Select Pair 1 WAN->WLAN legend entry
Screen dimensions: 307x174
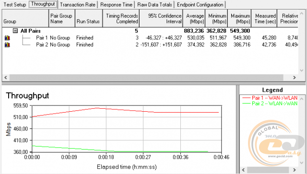coord(270,98)
